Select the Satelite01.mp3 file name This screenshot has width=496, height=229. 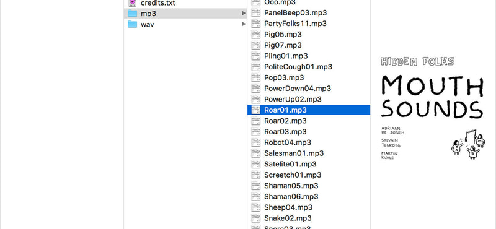(290, 164)
